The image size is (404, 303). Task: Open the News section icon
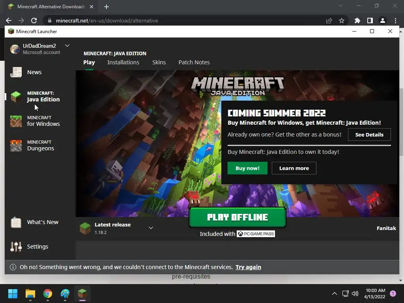(x=16, y=72)
